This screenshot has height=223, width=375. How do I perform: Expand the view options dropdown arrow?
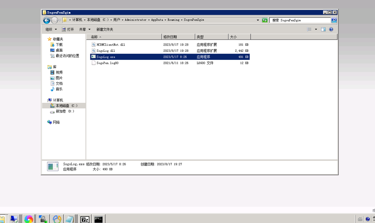(x=316, y=30)
